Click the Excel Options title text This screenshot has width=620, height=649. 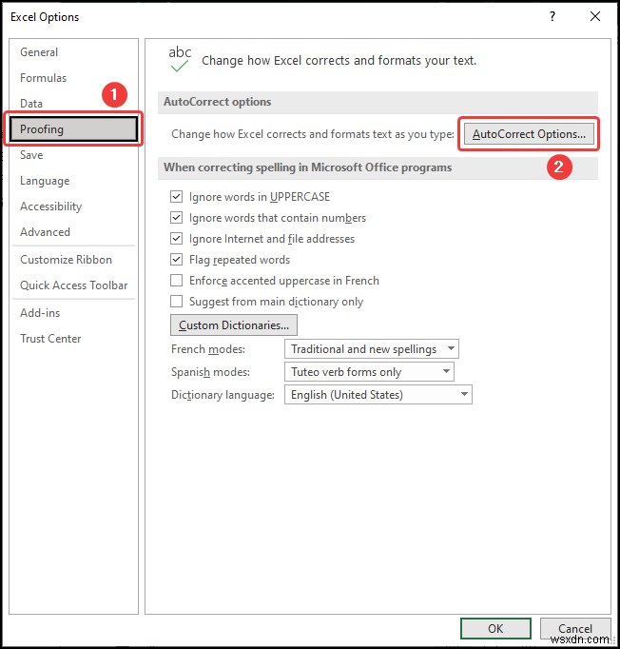pyautogui.click(x=45, y=17)
